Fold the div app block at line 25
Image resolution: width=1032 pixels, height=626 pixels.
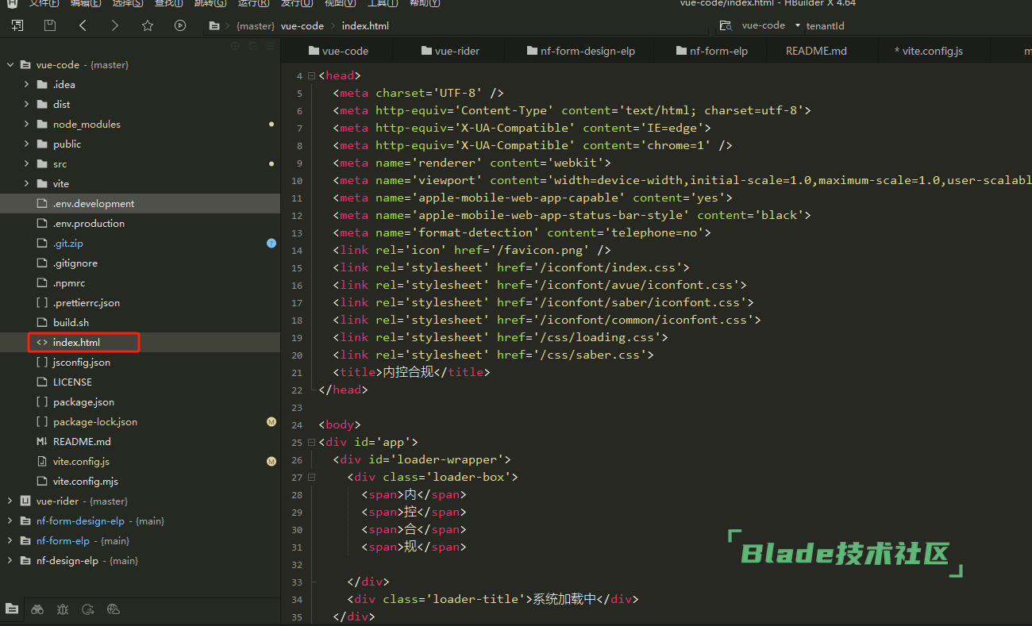[x=311, y=443]
